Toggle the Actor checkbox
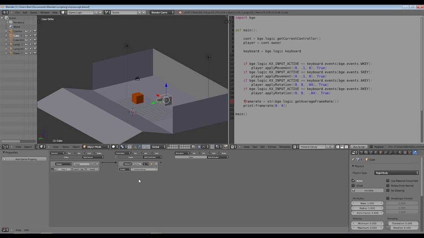Viewport: 424px width, 238px height. coord(353,181)
